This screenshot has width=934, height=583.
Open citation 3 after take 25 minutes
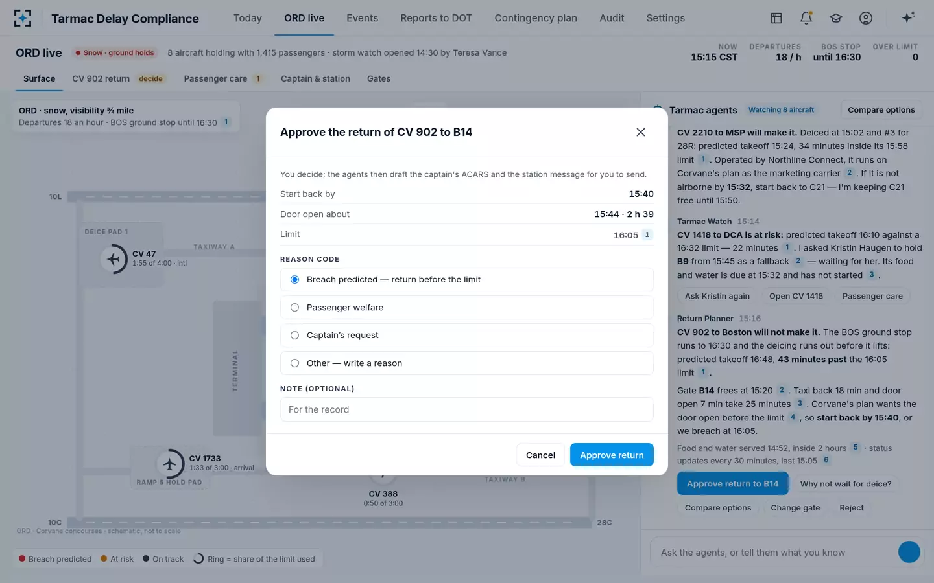coord(800,404)
